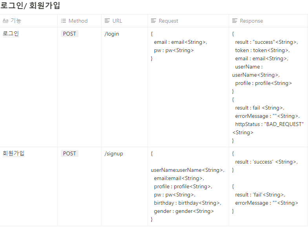
Task: Click the /login URL cell
Action: tap(112, 34)
